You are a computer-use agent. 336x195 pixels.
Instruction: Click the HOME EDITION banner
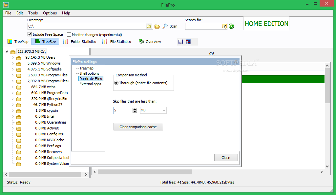(x=266, y=24)
